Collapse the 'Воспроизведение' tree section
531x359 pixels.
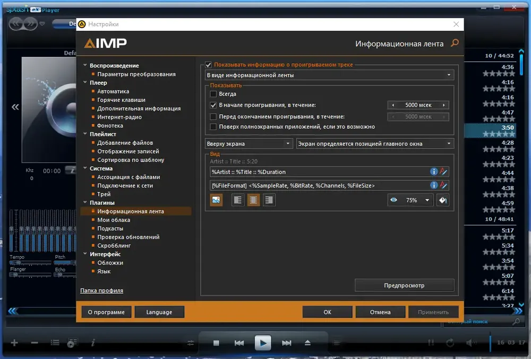click(85, 65)
